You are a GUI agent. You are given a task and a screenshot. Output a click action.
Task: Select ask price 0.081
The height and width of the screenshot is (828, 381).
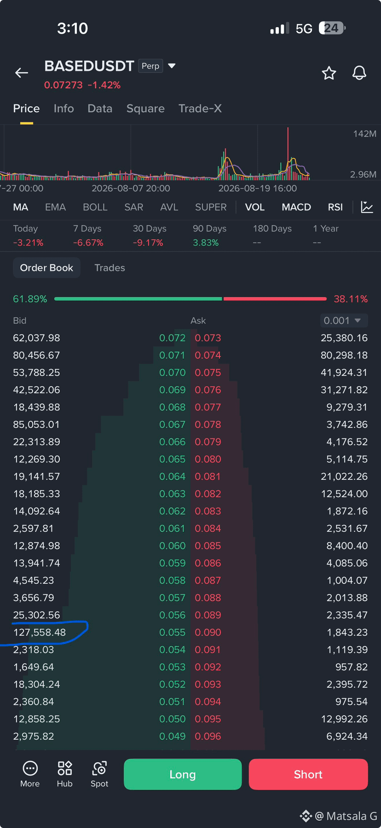click(x=208, y=477)
